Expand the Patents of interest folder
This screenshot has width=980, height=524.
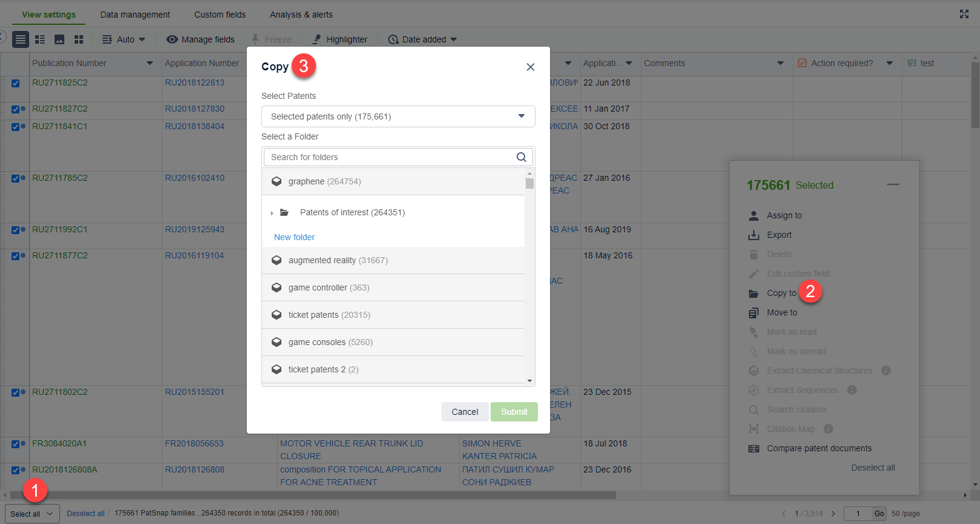click(x=272, y=213)
